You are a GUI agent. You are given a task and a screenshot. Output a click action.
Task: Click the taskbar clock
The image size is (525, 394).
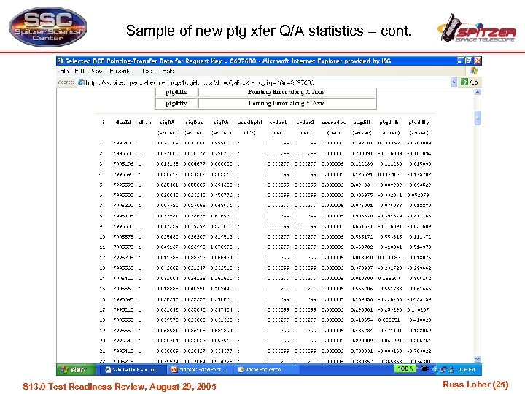[x=467, y=369]
